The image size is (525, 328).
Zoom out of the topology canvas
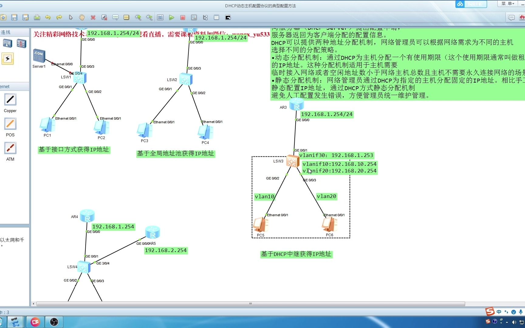(149, 17)
